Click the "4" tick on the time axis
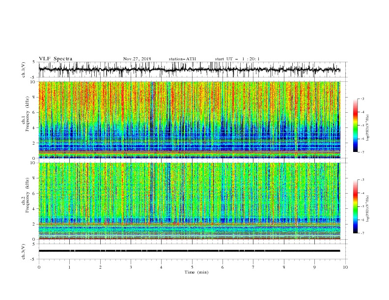Screen dimensions: 389x300 [161, 267]
